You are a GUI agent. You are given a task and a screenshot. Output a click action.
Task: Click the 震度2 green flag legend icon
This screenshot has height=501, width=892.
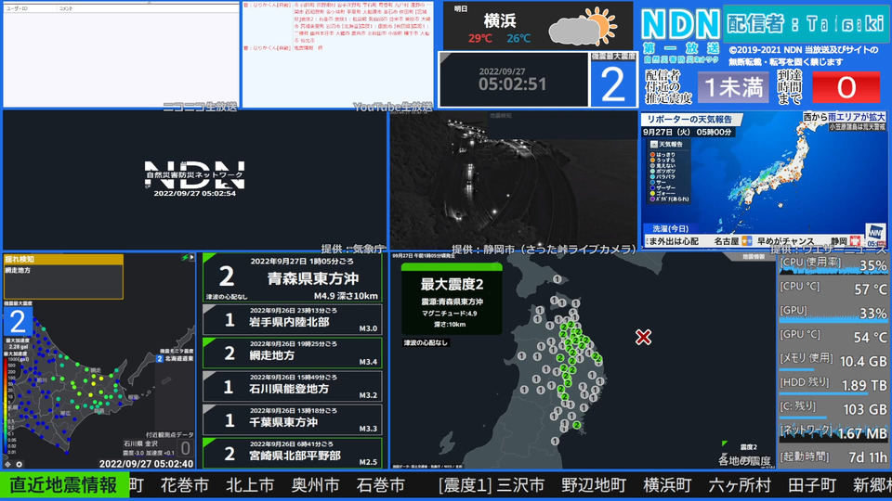tap(724, 443)
